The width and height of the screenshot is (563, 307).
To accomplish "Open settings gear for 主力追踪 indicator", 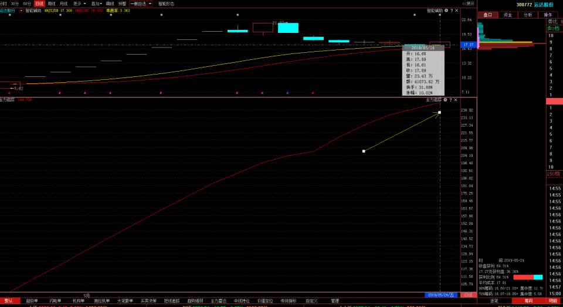I will pos(446,100).
